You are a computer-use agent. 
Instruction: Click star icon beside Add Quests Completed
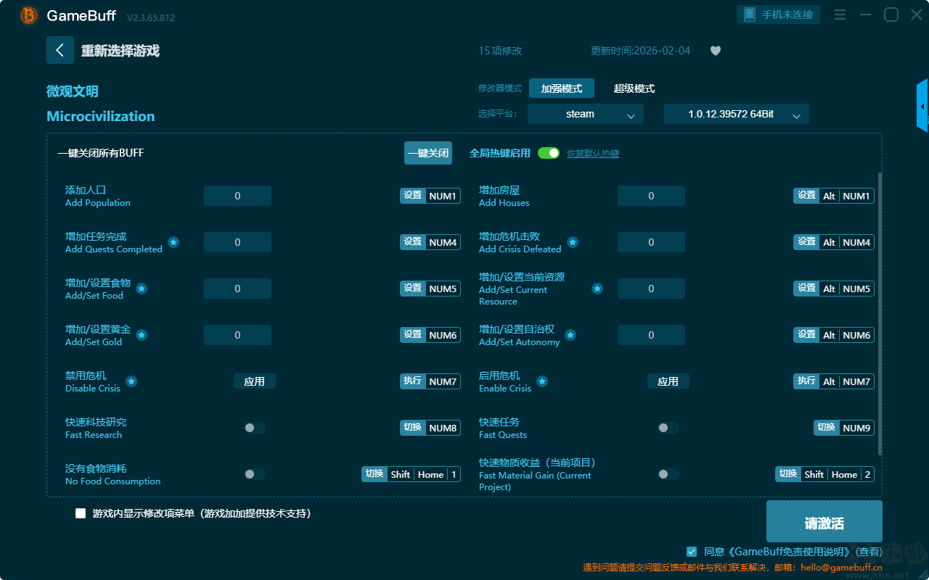173,242
